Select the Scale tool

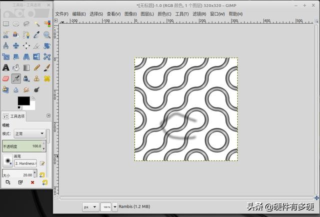[5, 56]
